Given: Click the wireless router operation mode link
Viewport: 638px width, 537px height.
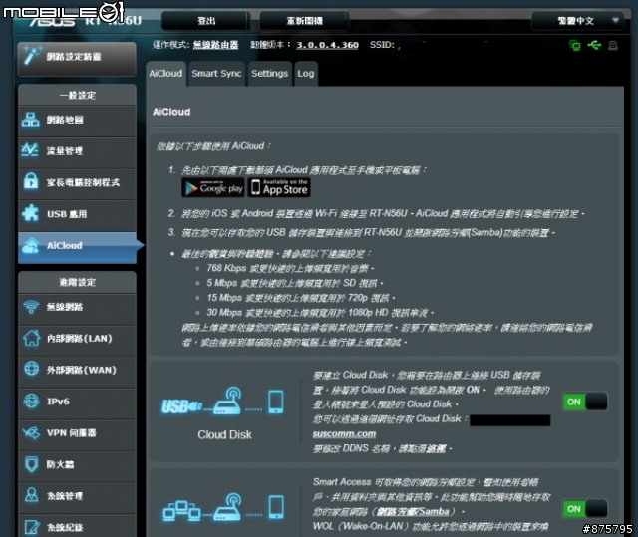Looking at the screenshot, I should (215, 45).
